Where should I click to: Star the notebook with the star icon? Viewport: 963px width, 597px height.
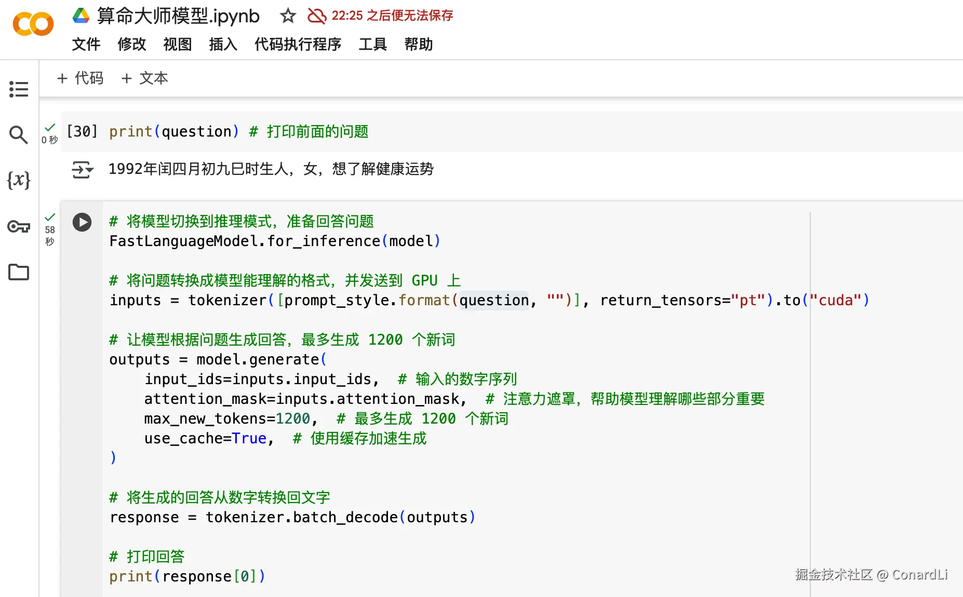tap(288, 16)
